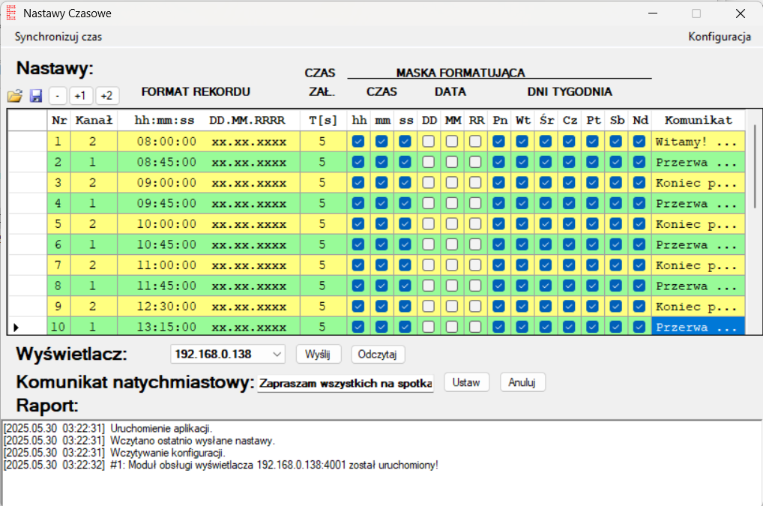Image resolution: width=763 pixels, height=506 pixels.
Task: Uncheck Nd checkbox in row 5
Action: click(x=639, y=224)
